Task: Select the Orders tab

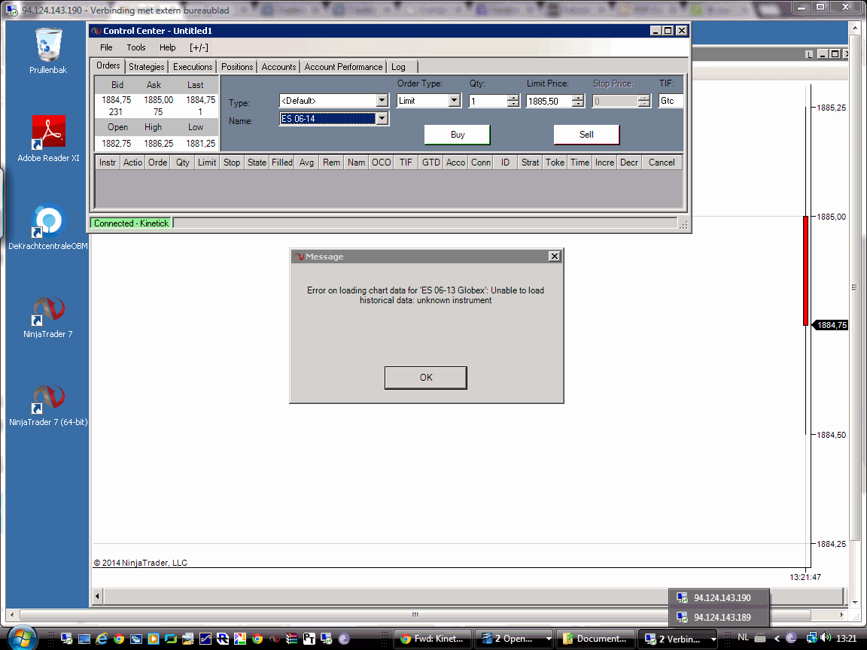Action: (x=108, y=65)
